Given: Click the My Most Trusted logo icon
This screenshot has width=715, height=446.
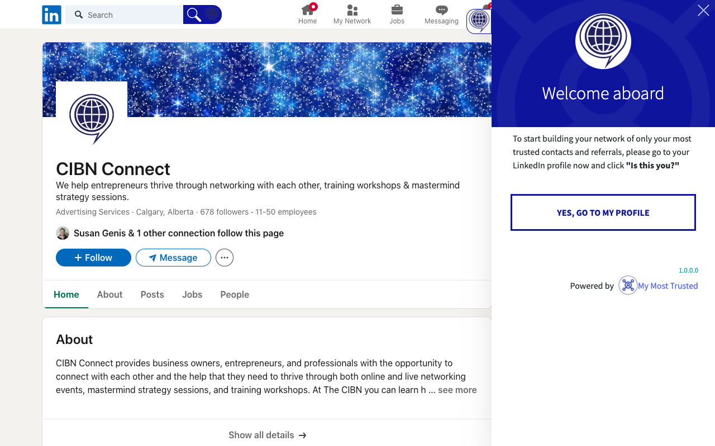Looking at the screenshot, I should tap(628, 285).
